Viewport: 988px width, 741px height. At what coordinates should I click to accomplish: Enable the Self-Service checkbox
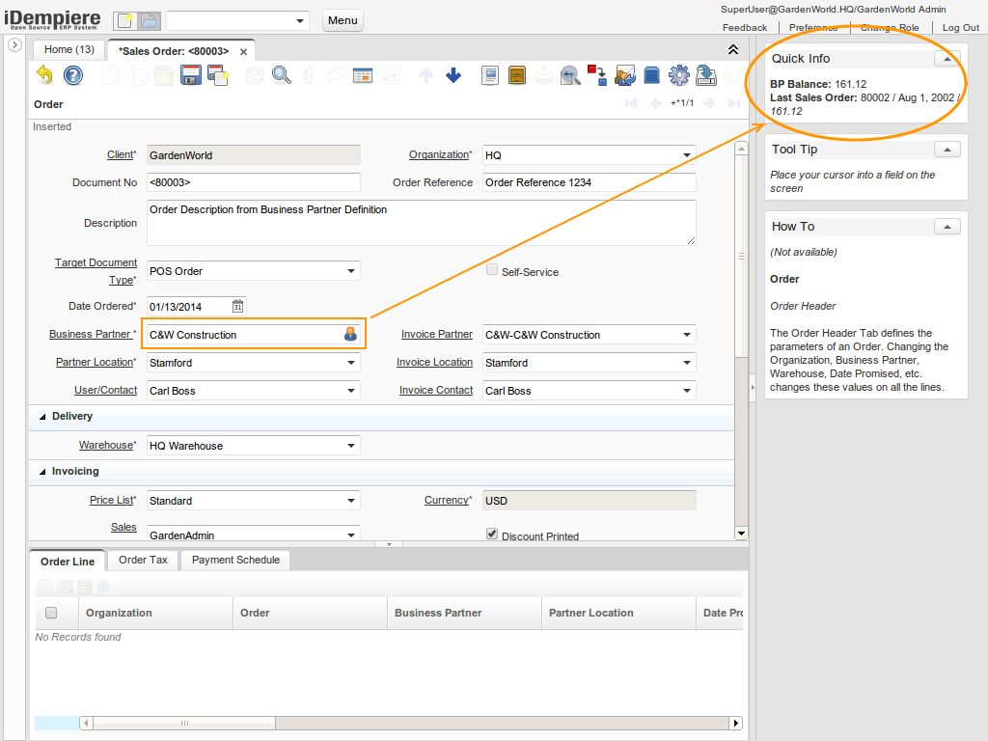492,271
